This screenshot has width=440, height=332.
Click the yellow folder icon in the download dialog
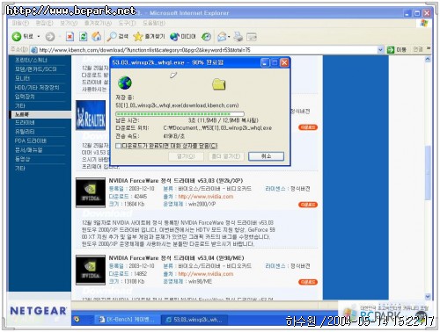coord(219,84)
